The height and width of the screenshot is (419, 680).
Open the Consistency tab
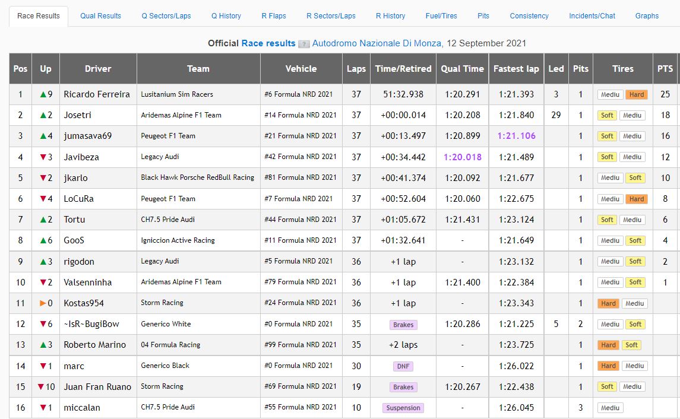[529, 16]
